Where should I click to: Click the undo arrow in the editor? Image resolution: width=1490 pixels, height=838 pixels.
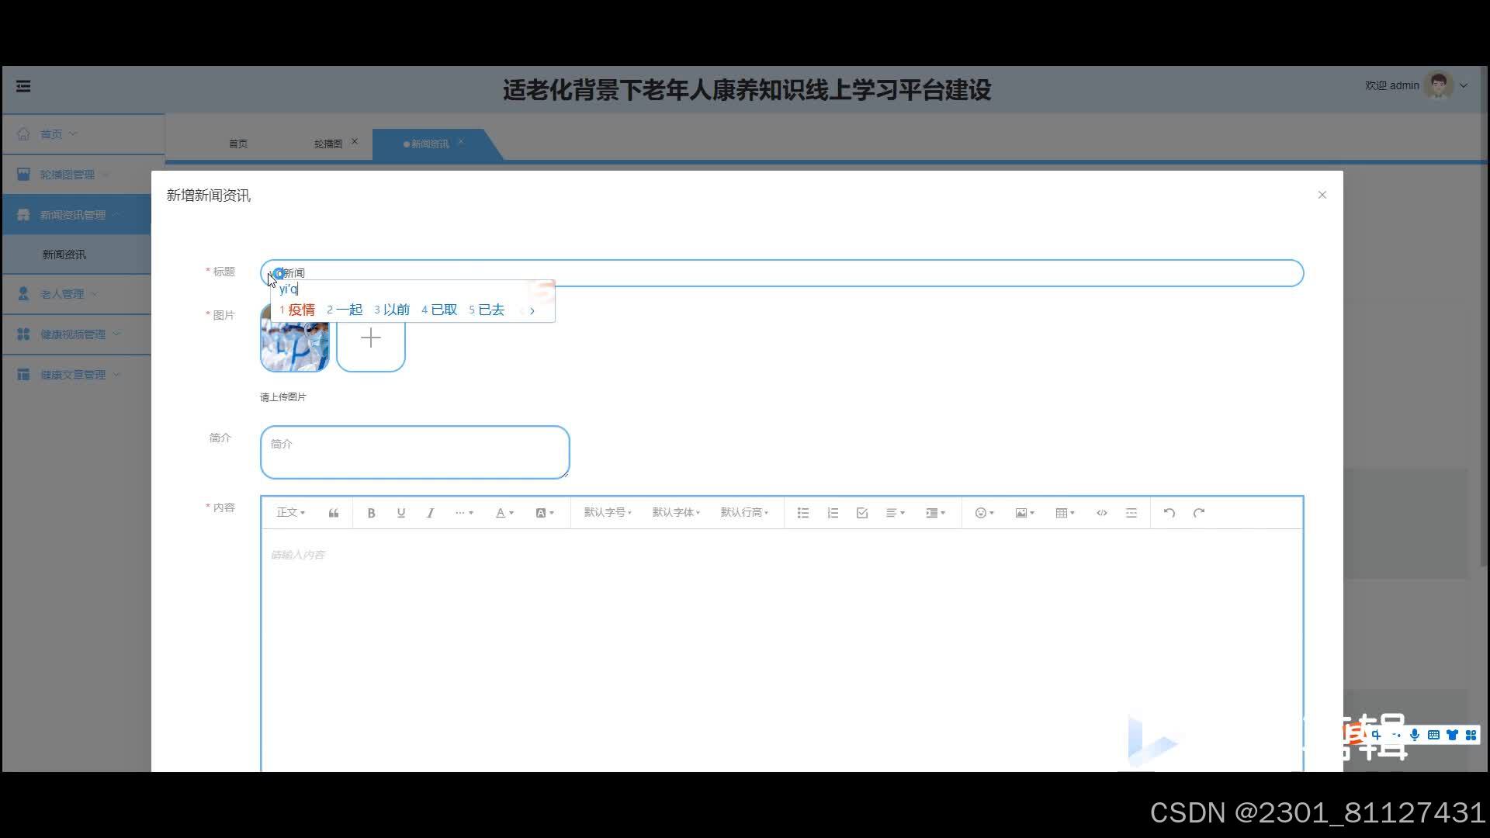[x=1169, y=513]
